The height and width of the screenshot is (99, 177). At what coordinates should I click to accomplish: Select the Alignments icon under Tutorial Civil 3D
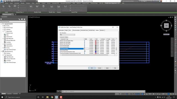[5, 31]
